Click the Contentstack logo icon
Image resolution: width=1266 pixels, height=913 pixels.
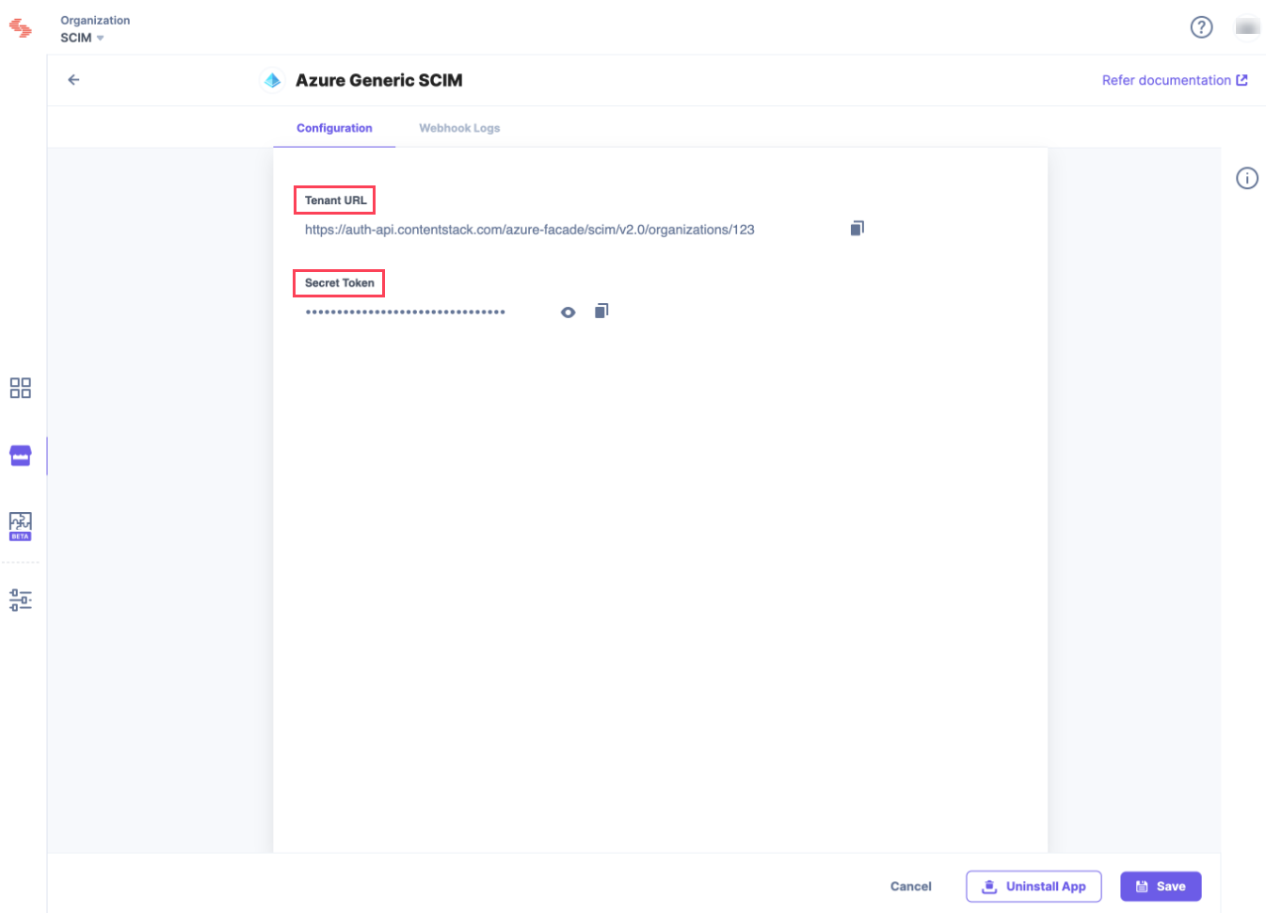pyautogui.click(x=20, y=28)
